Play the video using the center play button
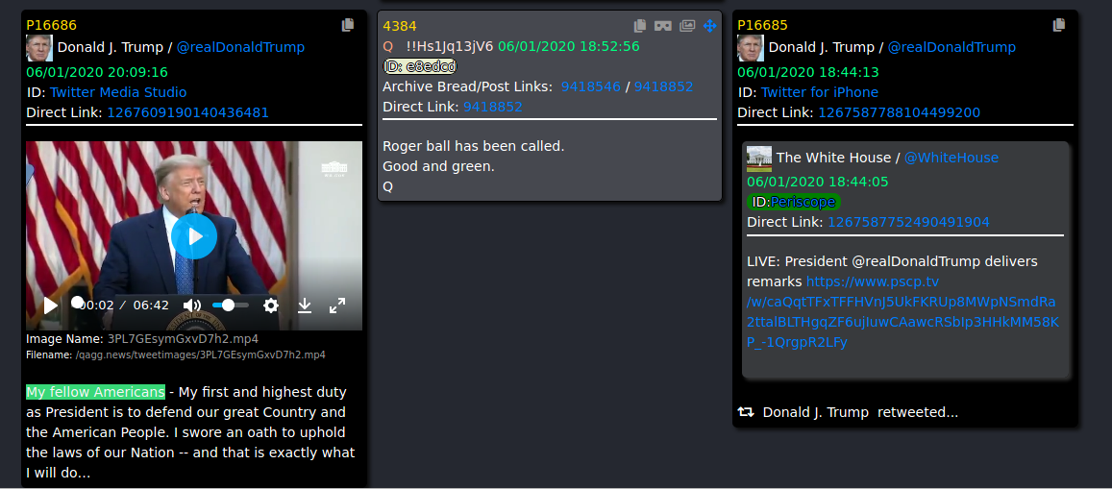Image resolution: width=1112 pixels, height=489 pixels. (x=193, y=236)
